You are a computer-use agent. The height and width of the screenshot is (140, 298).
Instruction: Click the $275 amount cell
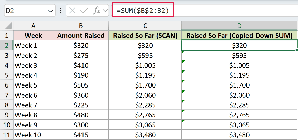click(x=81, y=55)
